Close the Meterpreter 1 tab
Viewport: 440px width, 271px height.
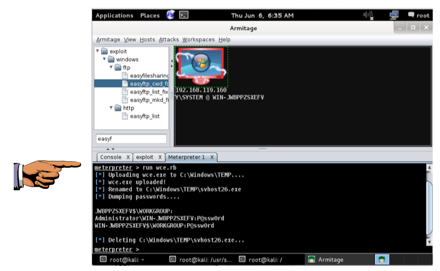pos(212,157)
